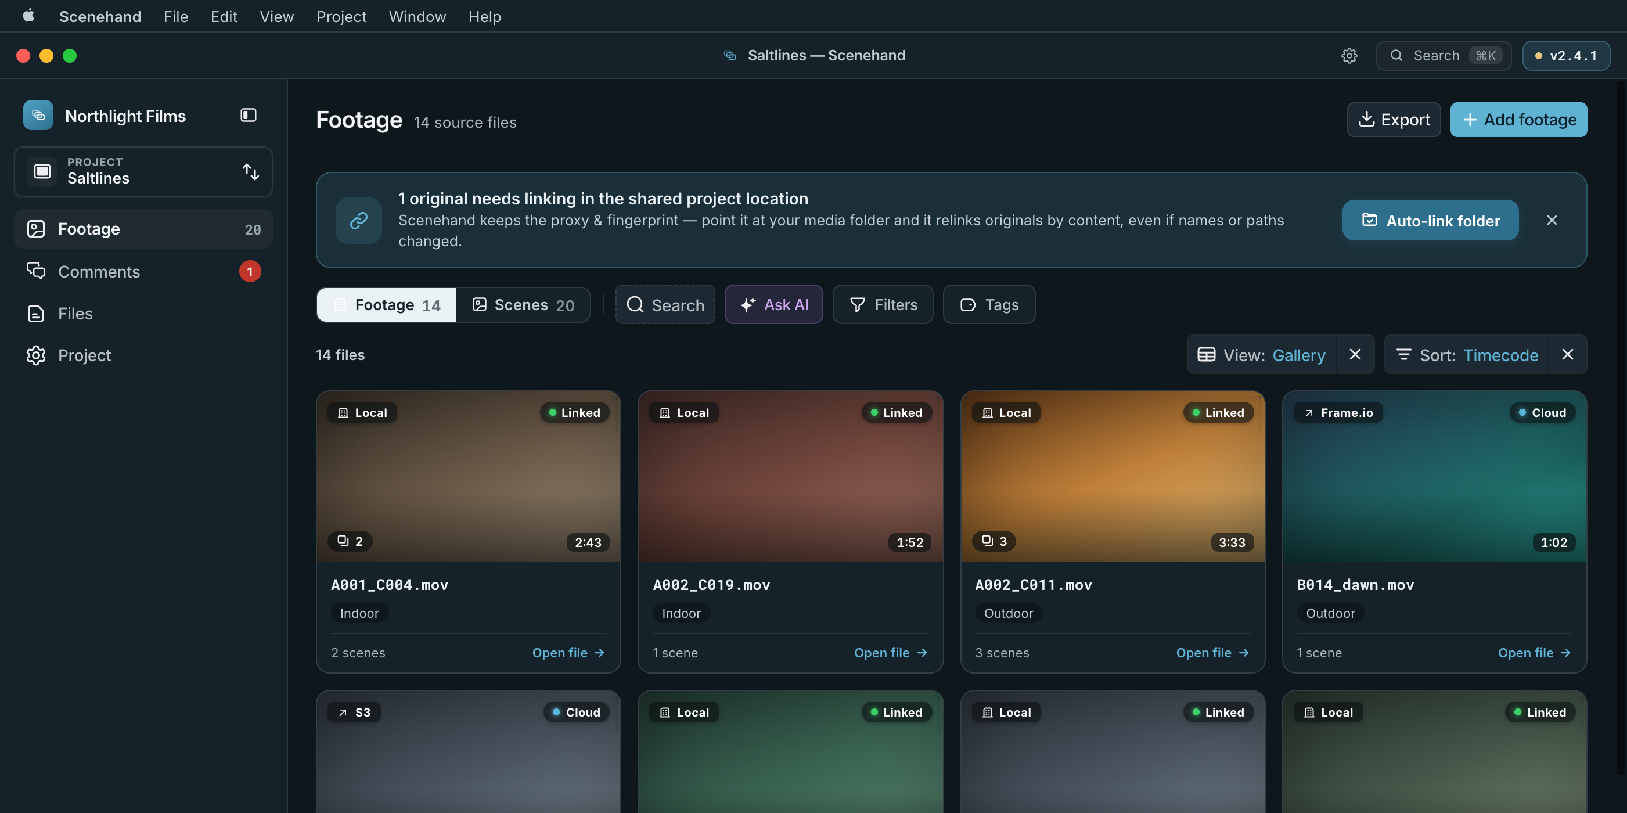Collapse the sidebar with the panel toggle icon
This screenshot has width=1627, height=813.
[x=248, y=115]
